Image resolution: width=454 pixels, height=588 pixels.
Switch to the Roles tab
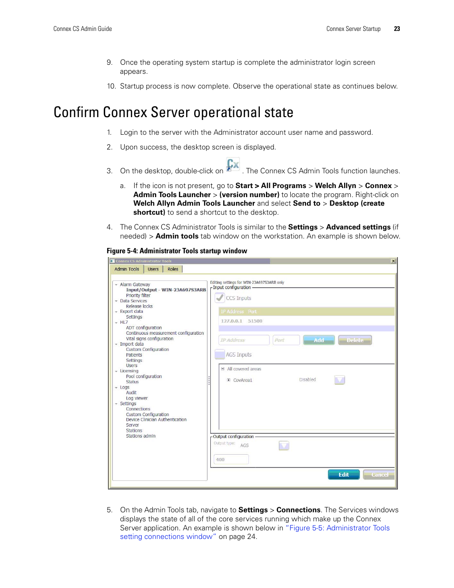point(173,269)
